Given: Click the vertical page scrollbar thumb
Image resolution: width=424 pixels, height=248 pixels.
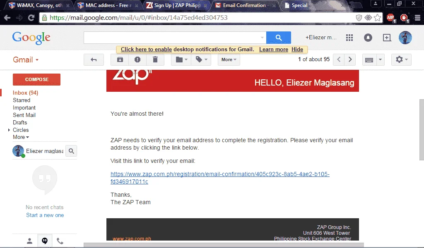Looking at the screenshot, I should pyautogui.click(x=422, y=129).
